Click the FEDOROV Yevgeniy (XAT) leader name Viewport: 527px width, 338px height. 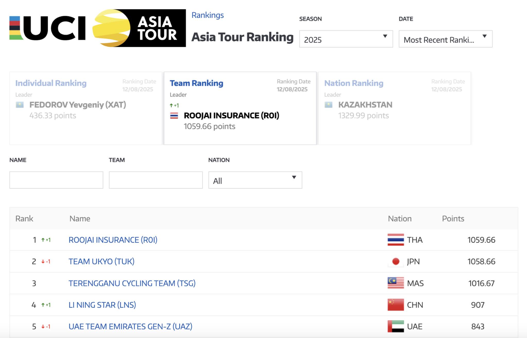coord(78,105)
